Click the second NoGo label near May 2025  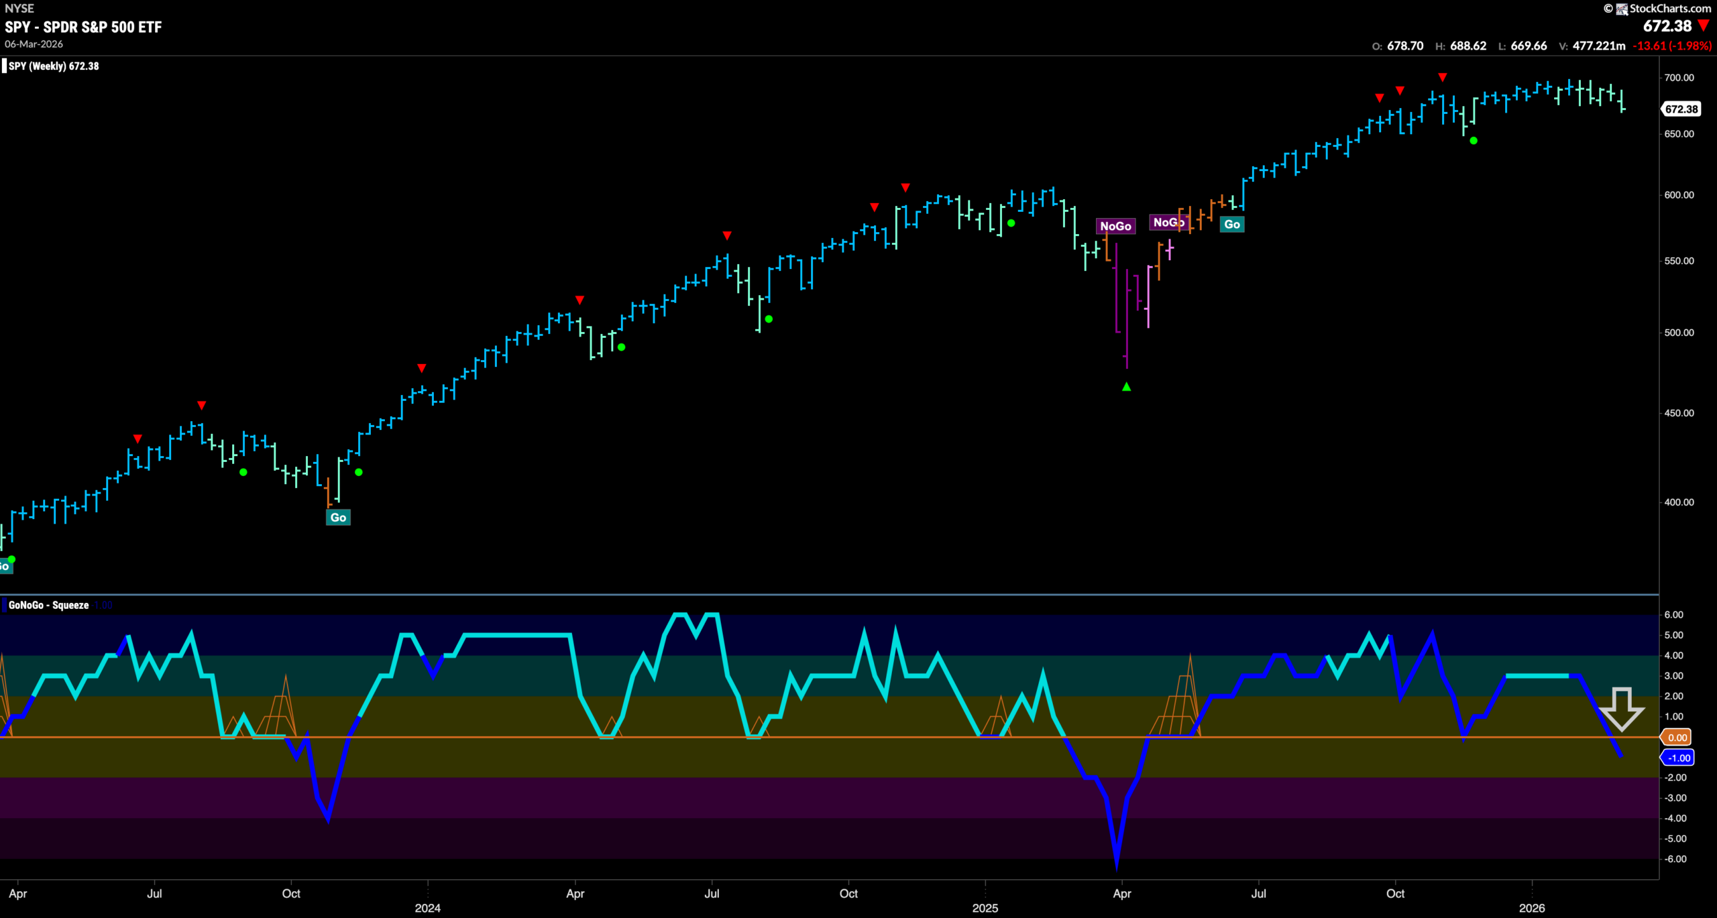click(x=1168, y=222)
